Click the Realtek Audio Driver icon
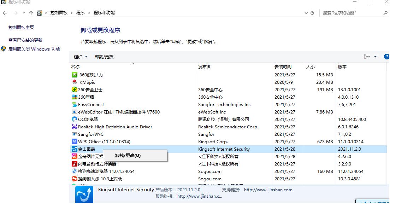Image resolution: width=396 pixels, height=215 pixels. click(74, 127)
